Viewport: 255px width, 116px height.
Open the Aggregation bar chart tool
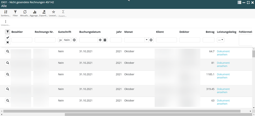(x=34, y=13)
